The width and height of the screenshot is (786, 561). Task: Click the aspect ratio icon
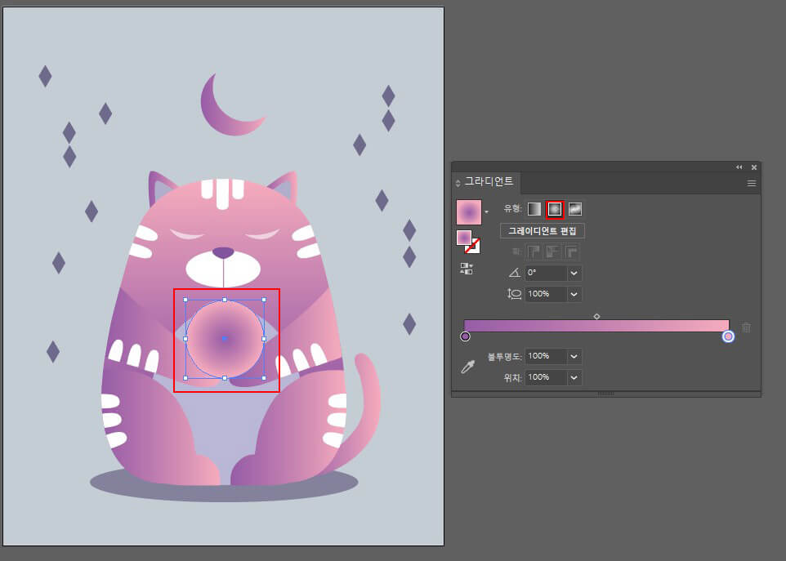coord(514,294)
